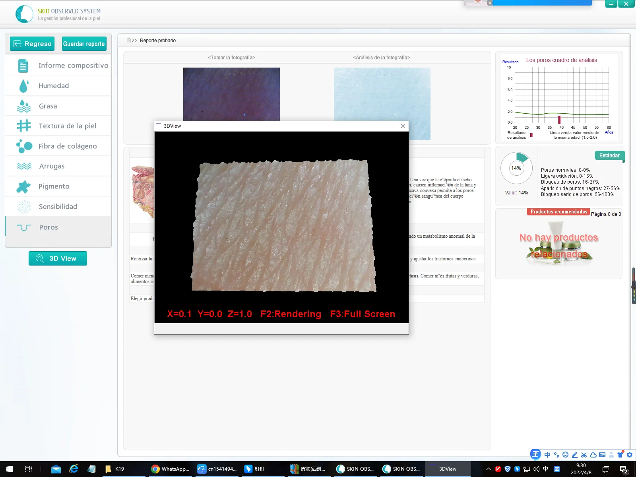The height and width of the screenshot is (477, 636).
Task: Click the 14% circular progress gauge
Action: [x=516, y=168]
